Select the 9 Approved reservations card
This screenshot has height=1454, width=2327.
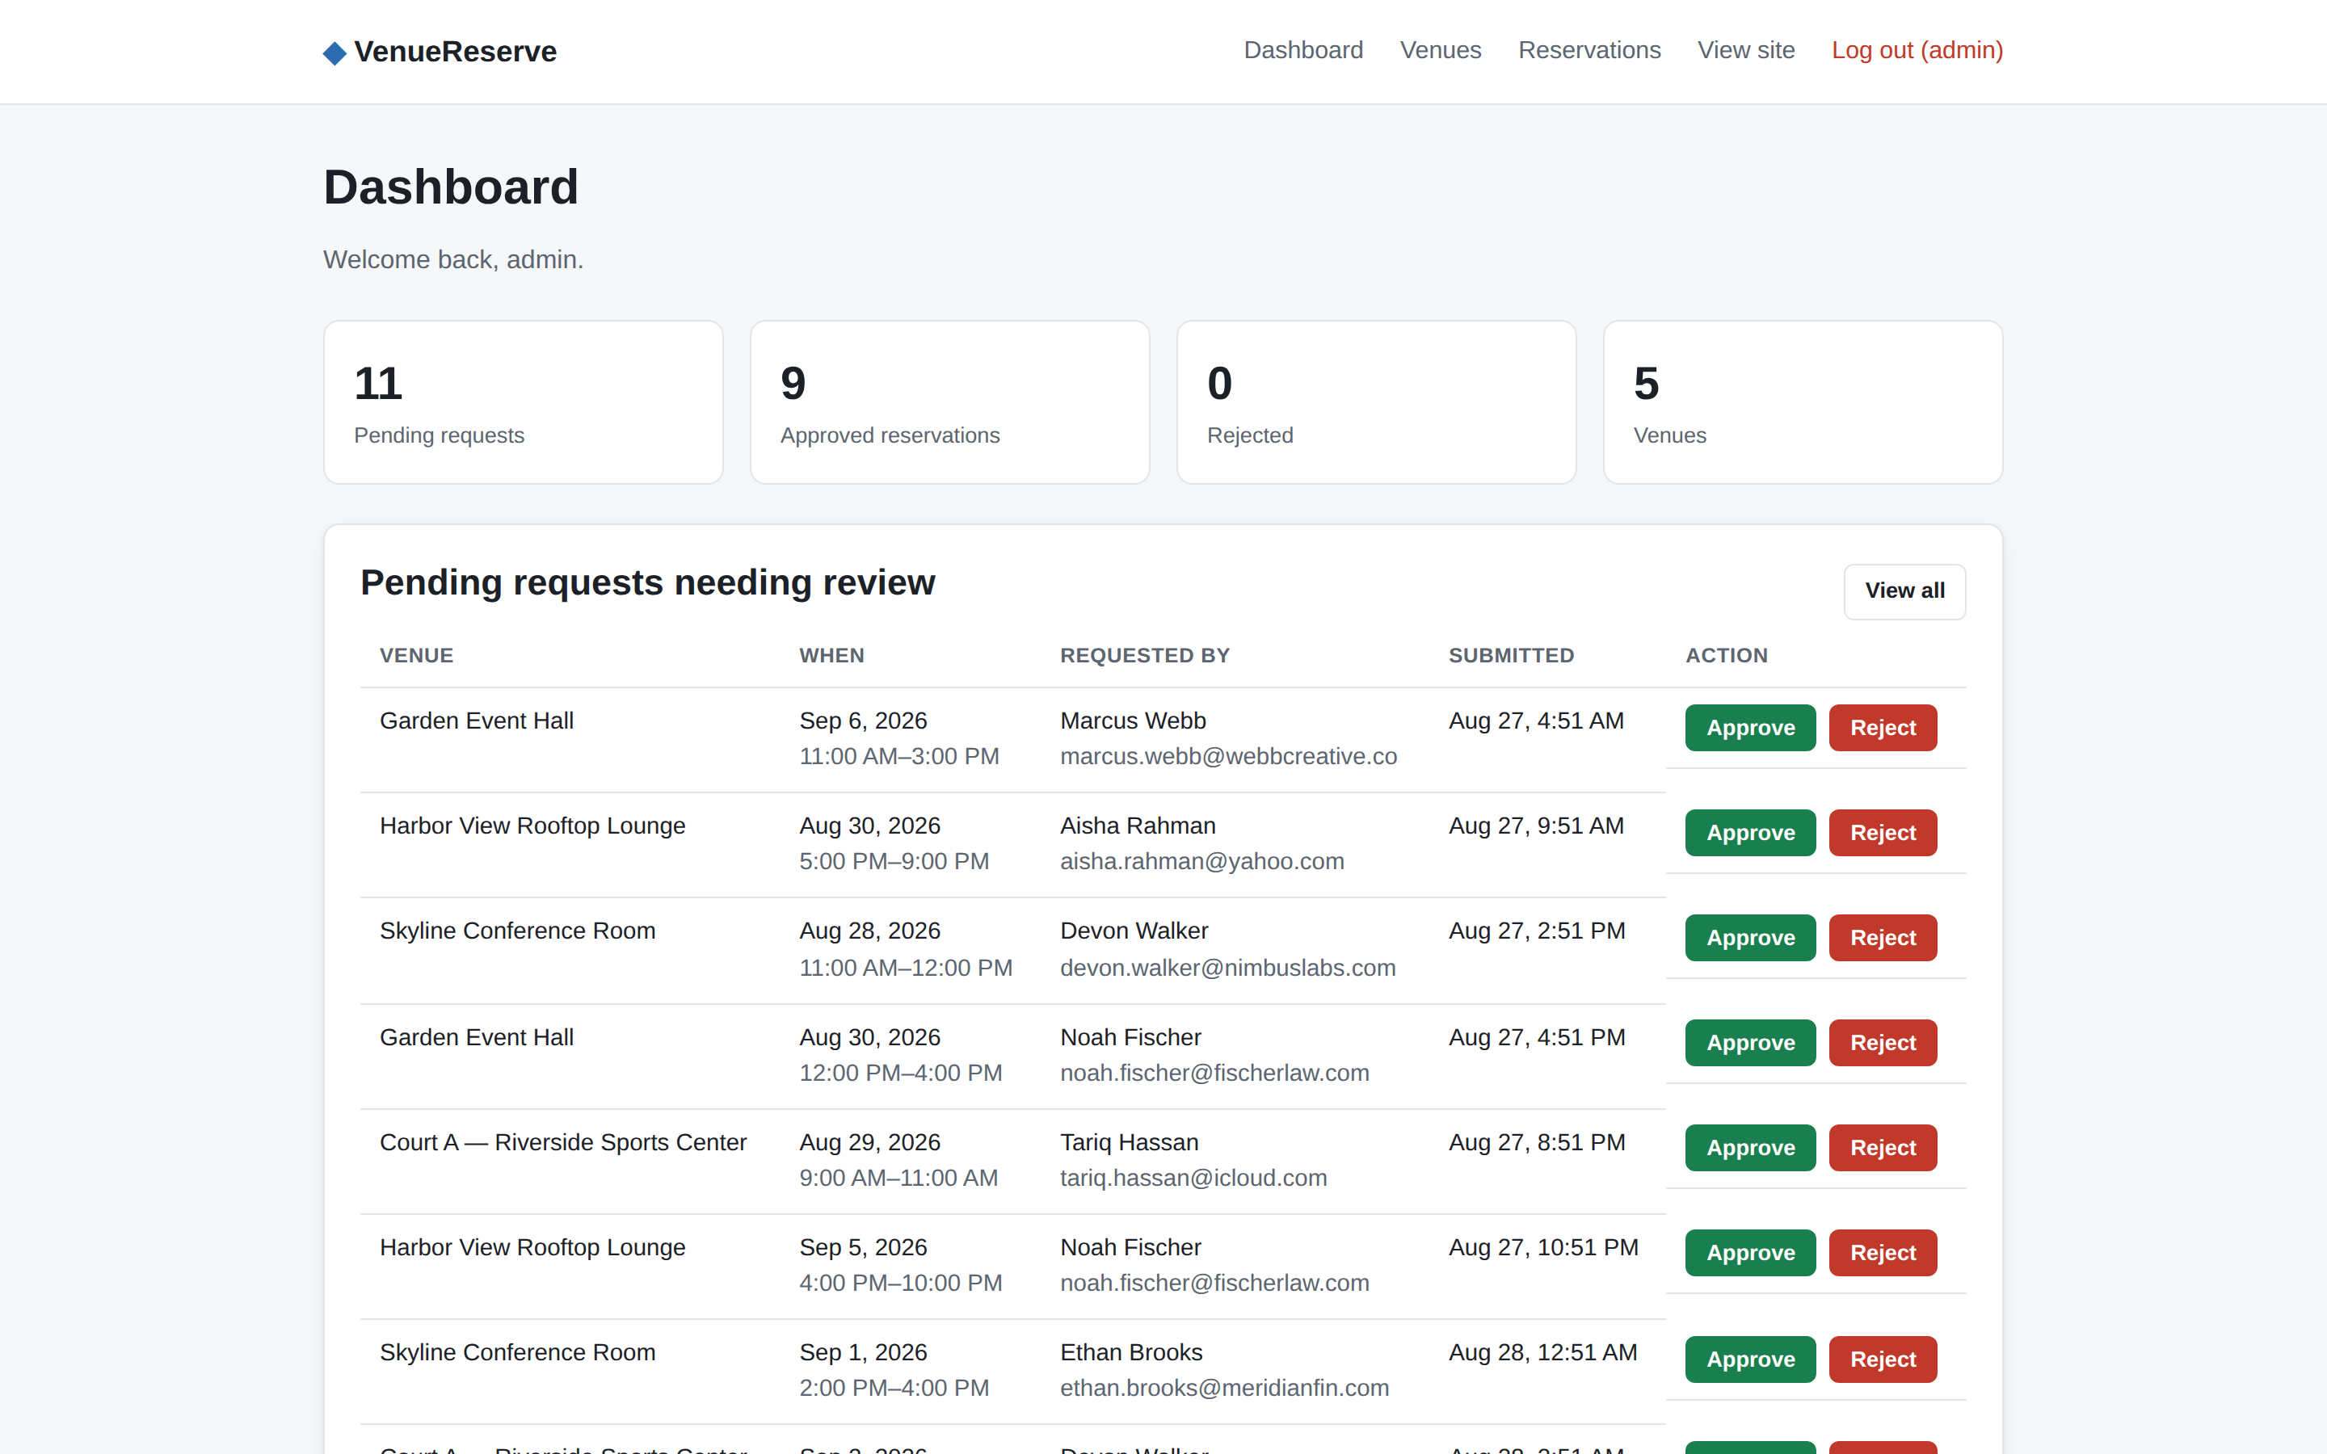click(950, 402)
